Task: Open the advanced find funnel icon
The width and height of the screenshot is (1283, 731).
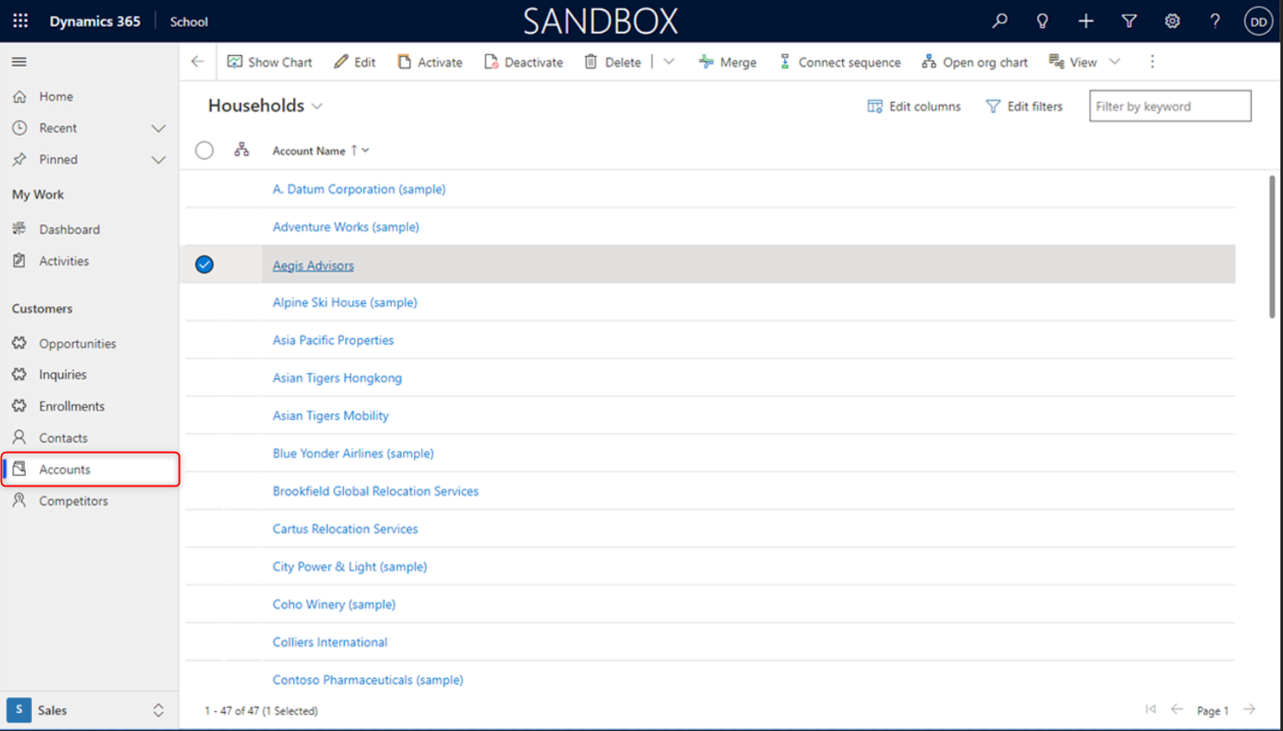Action: tap(1129, 21)
